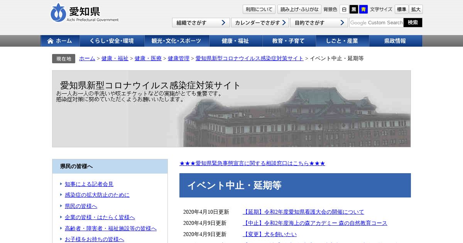The width and height of the screenshot is (463, 243).
Task: Click the 利用について button
Action: (x=259, y=10)
